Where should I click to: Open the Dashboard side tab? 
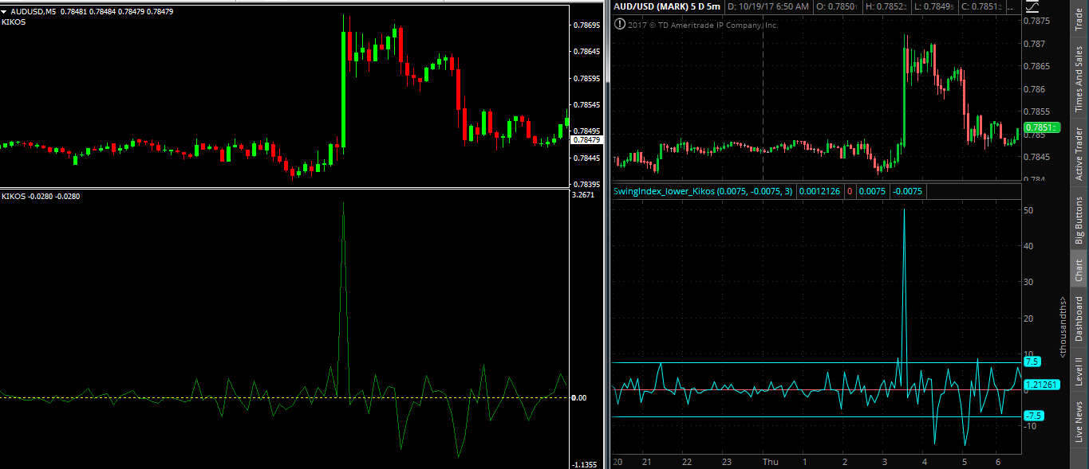coord(1079,319)
